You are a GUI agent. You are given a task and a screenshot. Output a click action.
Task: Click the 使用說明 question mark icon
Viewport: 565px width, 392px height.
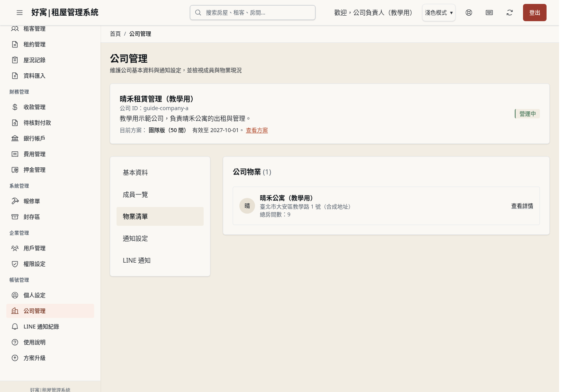click(15, 342)
